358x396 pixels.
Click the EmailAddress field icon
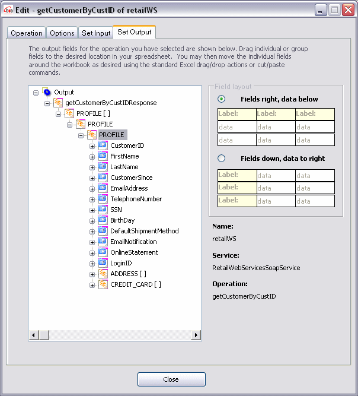click(103, 188)
